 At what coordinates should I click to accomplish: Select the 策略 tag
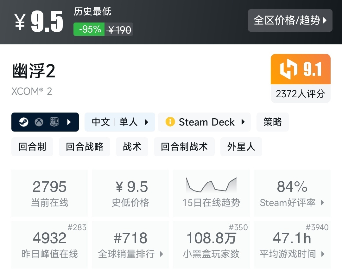272,122
